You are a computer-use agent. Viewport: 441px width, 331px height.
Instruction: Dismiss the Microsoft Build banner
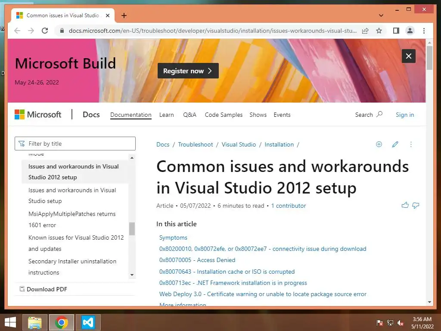[x=409, y=56]
